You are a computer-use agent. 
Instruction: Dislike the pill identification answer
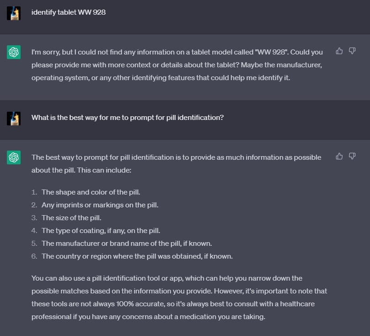(352, 156)
